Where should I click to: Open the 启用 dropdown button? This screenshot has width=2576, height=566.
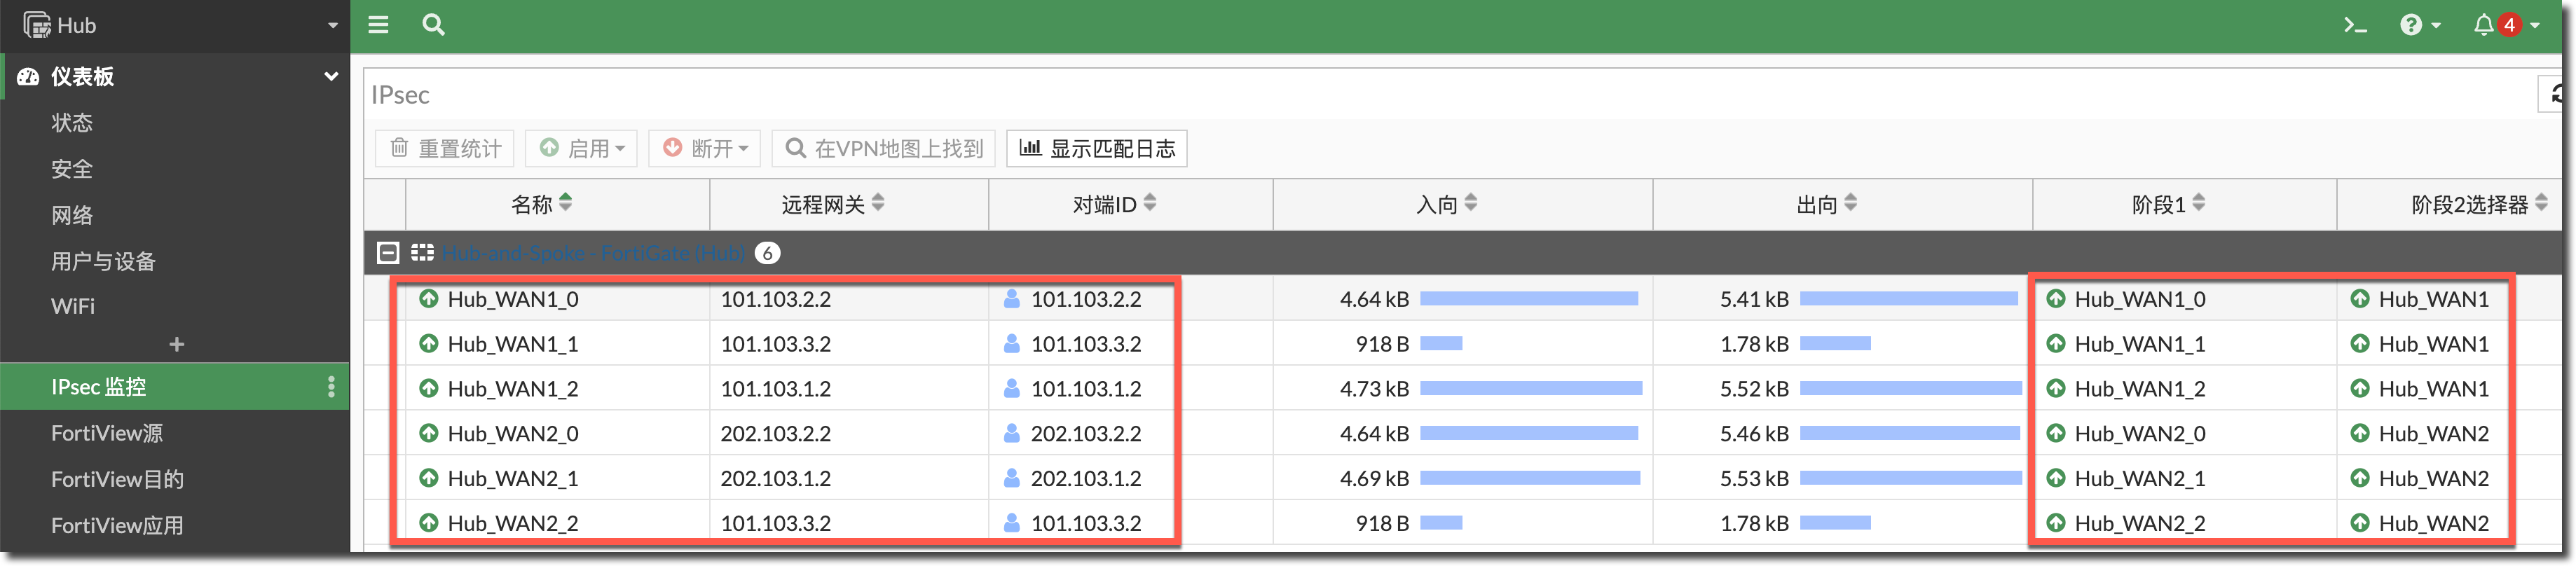(x=582, y=149)
